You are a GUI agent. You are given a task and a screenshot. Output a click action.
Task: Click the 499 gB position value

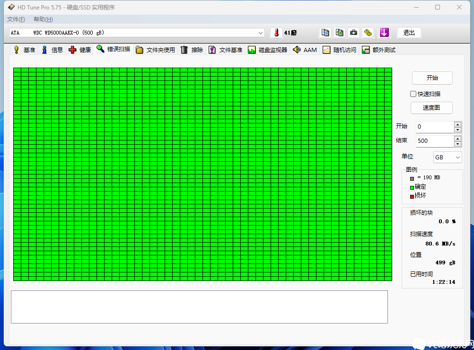445,262
